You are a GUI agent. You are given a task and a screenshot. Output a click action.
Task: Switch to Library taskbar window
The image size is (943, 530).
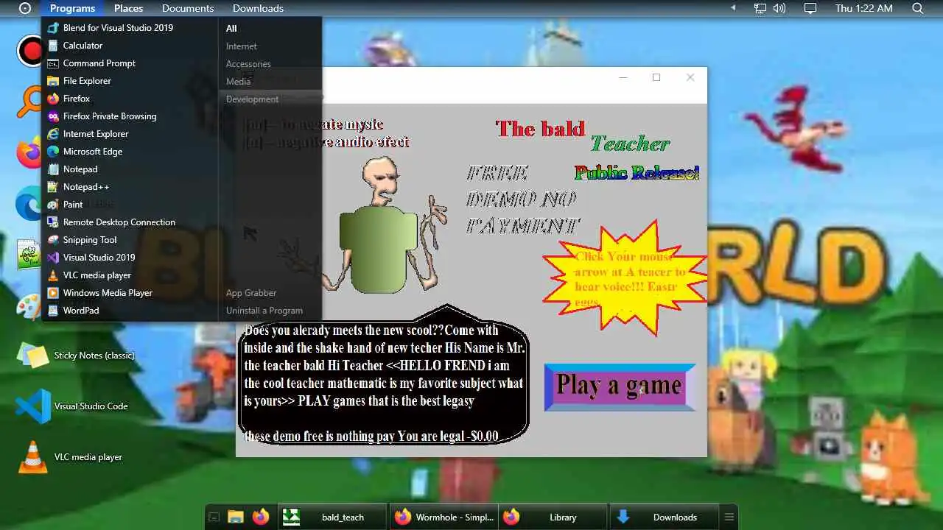(553, 517)
